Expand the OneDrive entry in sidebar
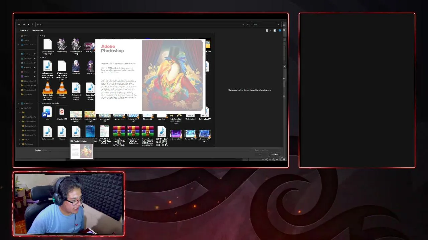Screen dimensions: 428x240 (x=19, y=45)
